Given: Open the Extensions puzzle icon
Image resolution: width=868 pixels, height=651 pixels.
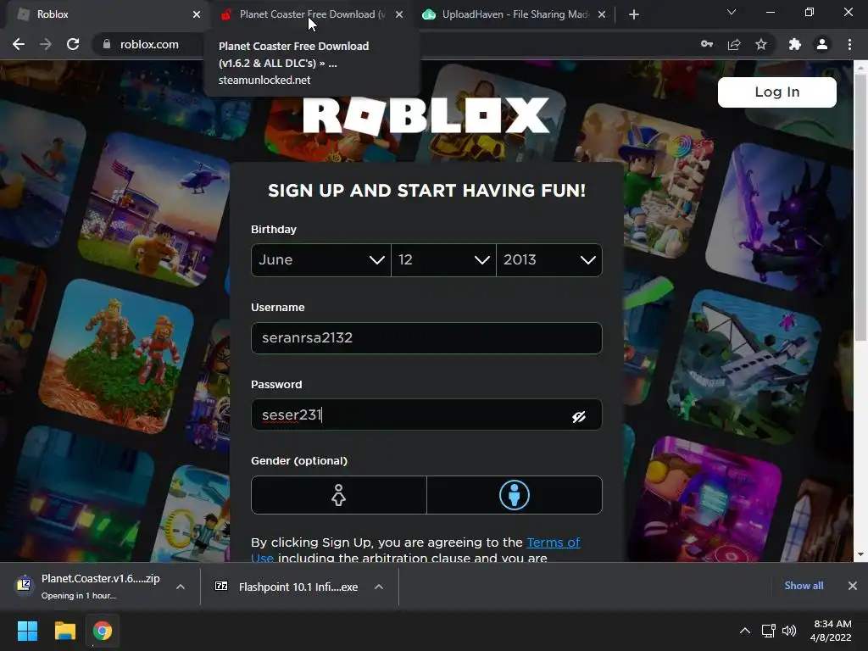Looking at the screenshot, I should tap(794, 44).
